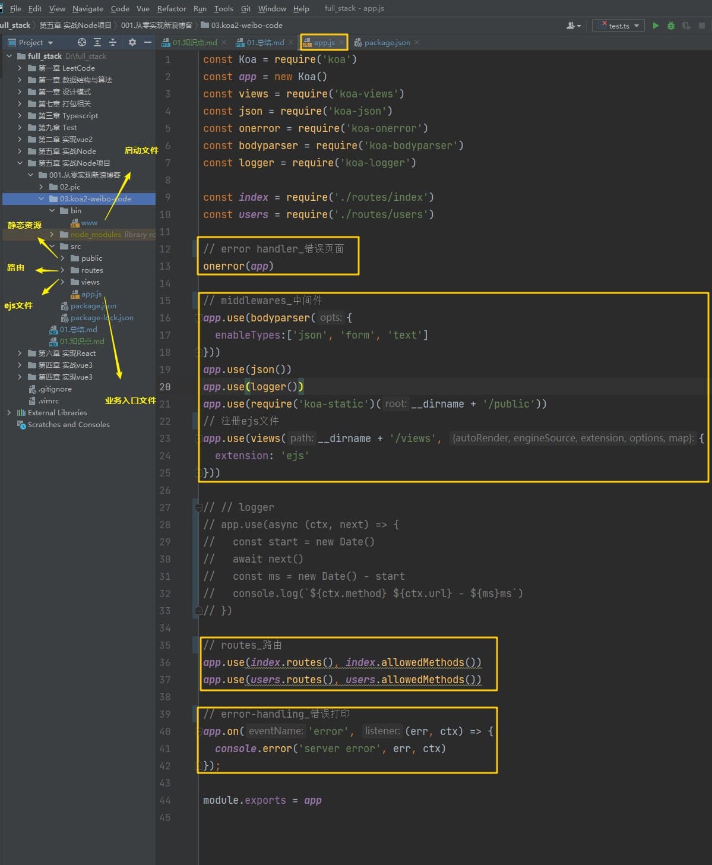Screen dimensions: 712x865
Task: Expand the routes folder
Action: click(x=62, y=270)
